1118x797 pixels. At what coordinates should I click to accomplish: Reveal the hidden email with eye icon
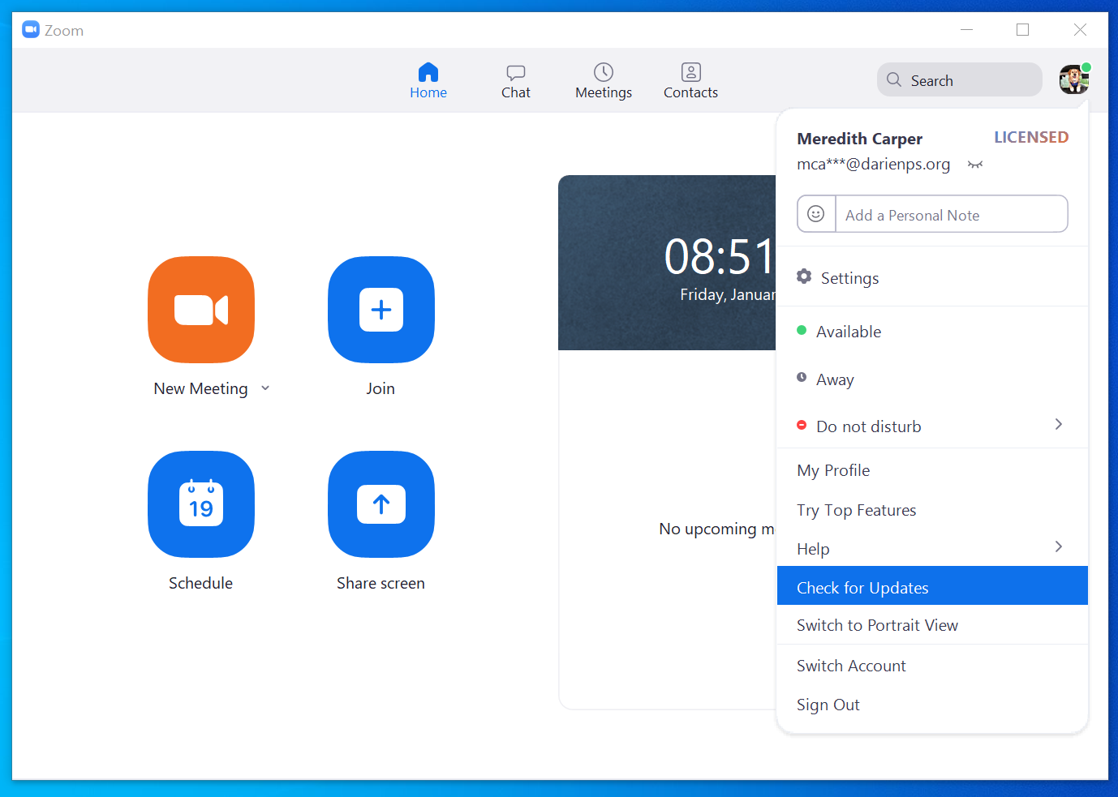tap(975, 165)
